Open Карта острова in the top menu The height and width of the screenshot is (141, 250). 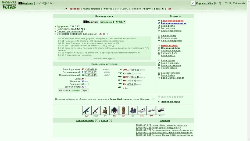click(91, 9)
